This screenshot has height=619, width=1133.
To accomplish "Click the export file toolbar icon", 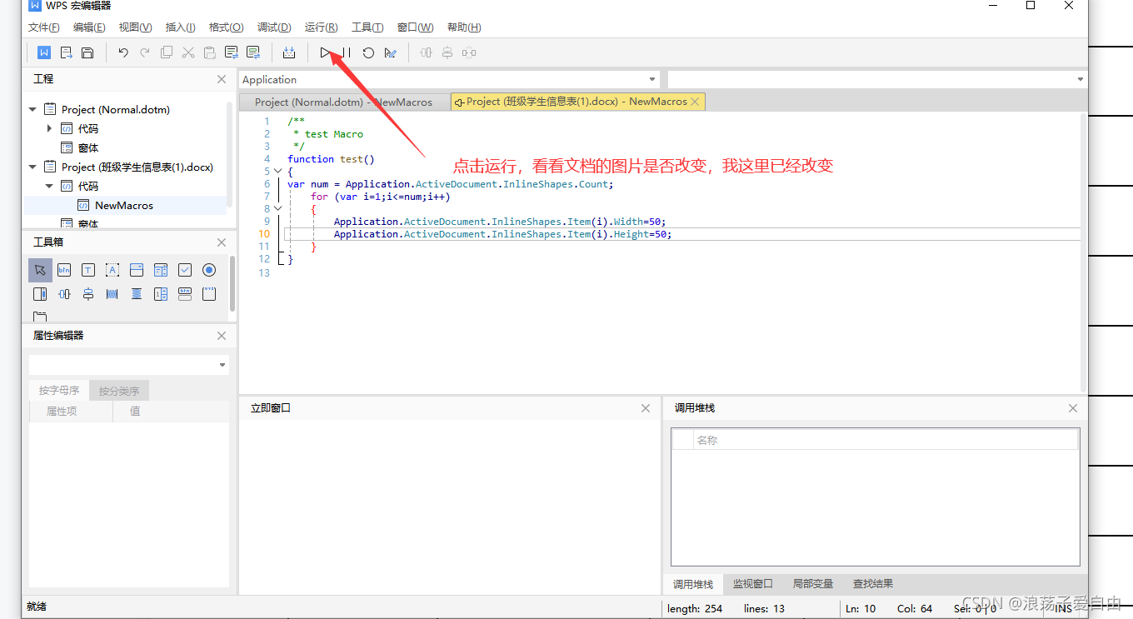I will point(66,52).
